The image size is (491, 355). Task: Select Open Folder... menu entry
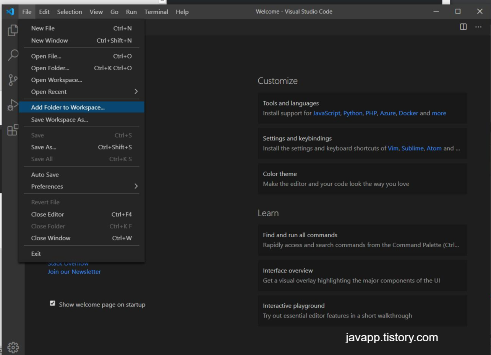pos(82,68)
